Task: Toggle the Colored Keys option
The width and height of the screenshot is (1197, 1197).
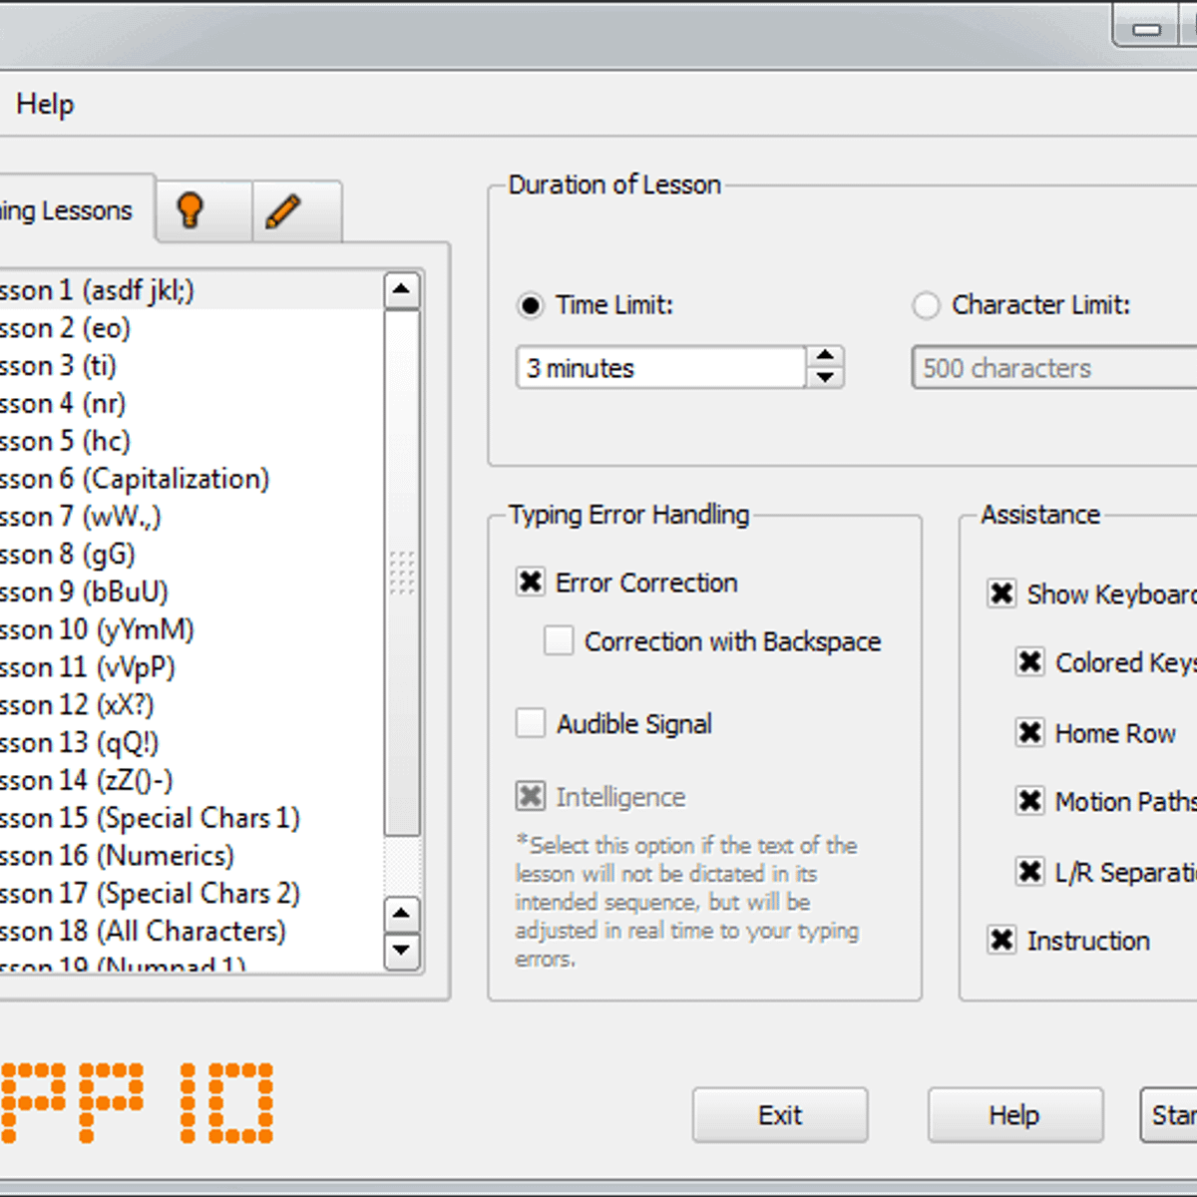Action: click(x=1030, y=662)
